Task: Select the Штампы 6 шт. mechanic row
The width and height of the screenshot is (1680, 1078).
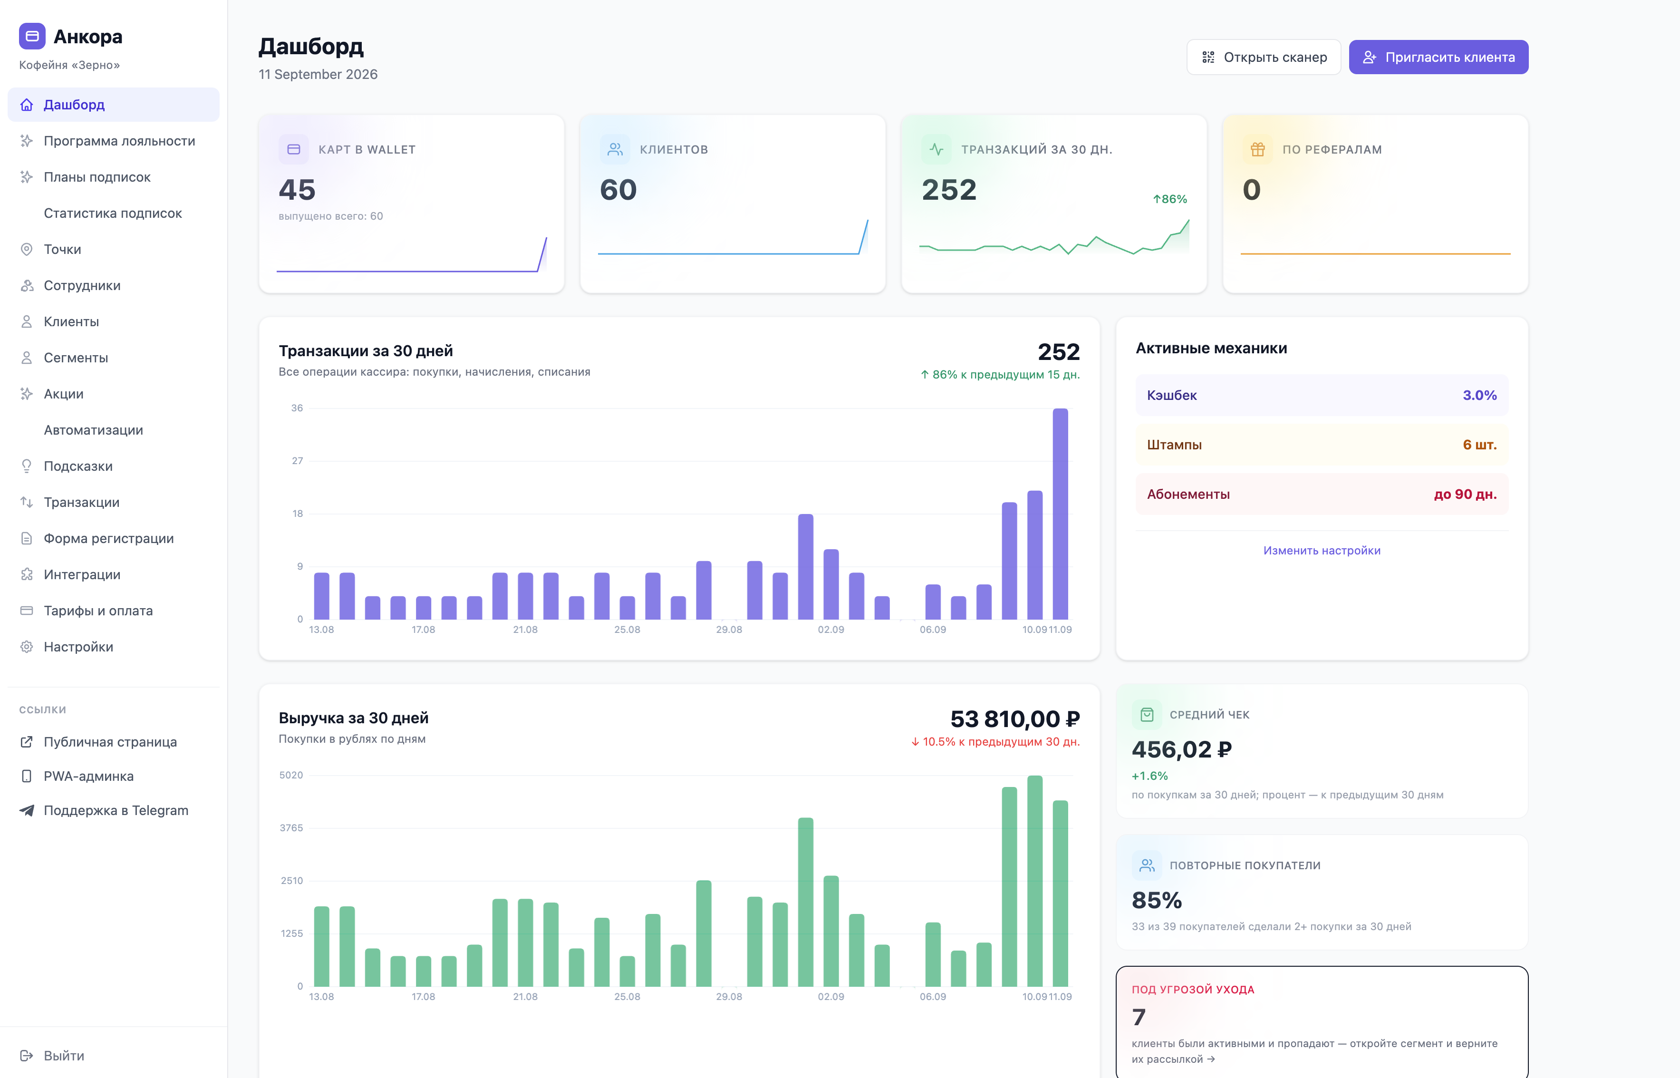Action: point(1322,445)
